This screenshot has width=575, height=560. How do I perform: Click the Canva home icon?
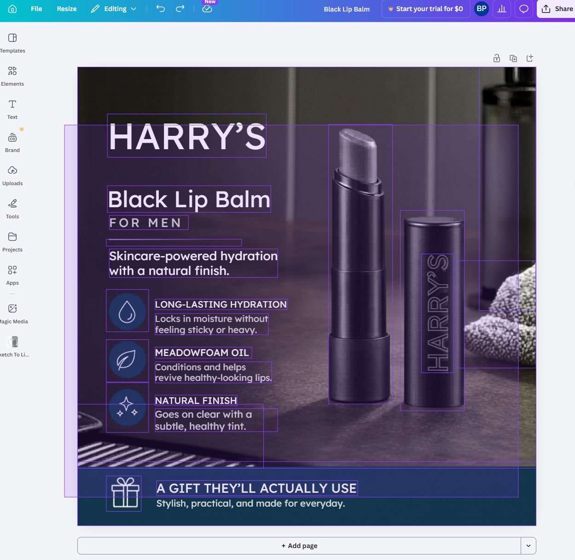pos(12,9)
